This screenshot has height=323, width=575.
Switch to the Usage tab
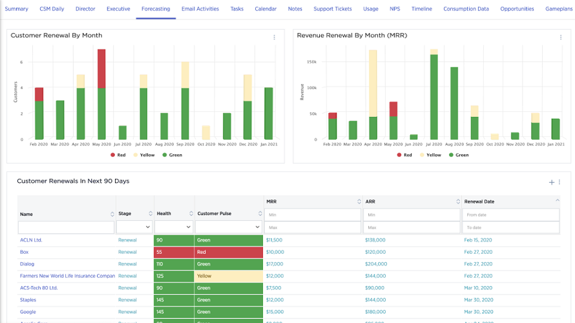tap(371, 9)
